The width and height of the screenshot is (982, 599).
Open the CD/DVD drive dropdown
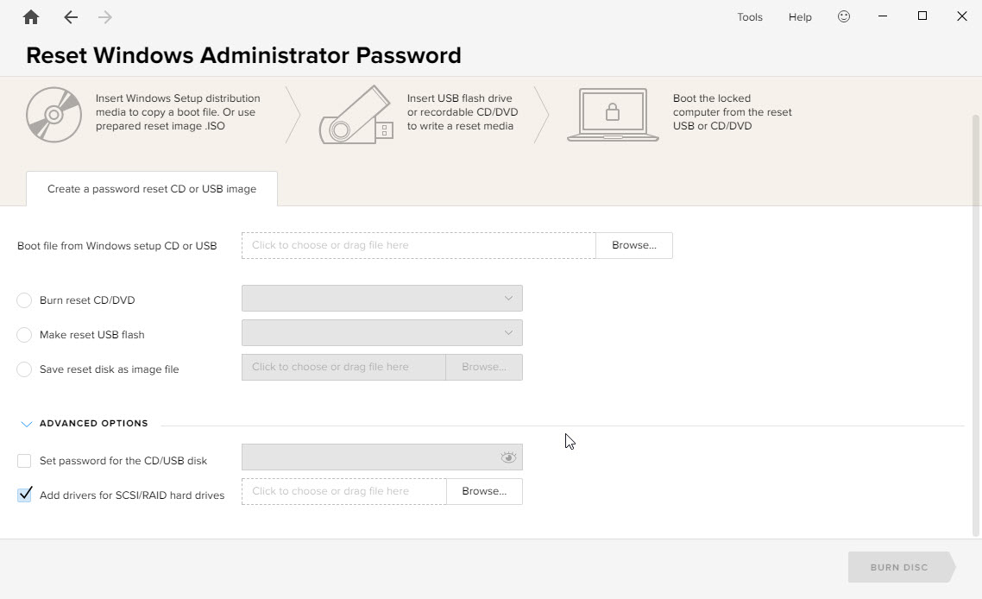pyautogui.click(x=382, y=299)
